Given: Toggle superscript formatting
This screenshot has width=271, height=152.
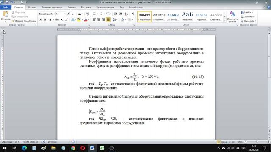Looking at the screenshot, I should (x=66, y=20).
